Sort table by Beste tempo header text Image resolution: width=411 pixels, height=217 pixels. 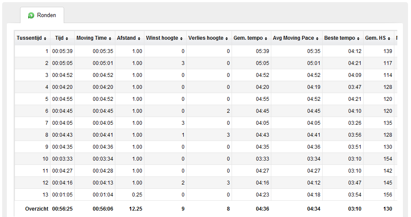(340, 38)
